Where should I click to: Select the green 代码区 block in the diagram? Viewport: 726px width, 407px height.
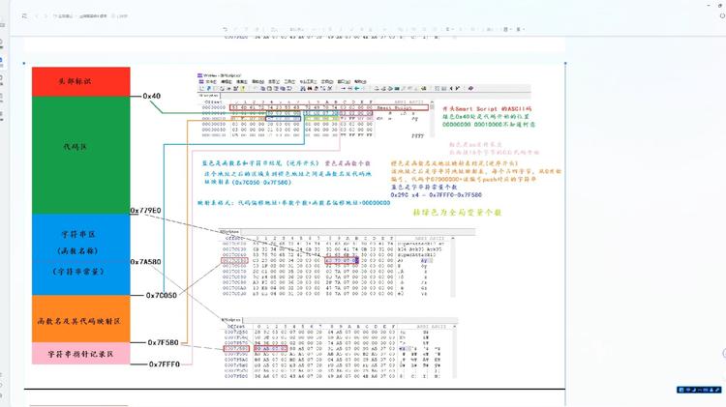click(81, 155)
